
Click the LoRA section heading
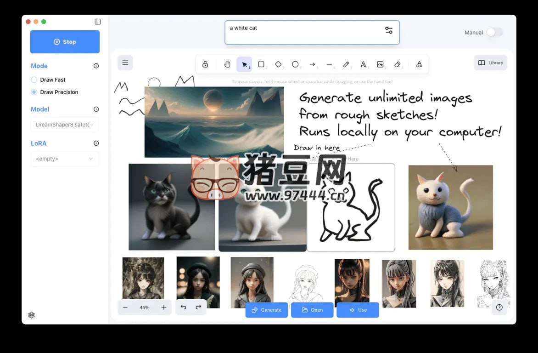[39, 143]
